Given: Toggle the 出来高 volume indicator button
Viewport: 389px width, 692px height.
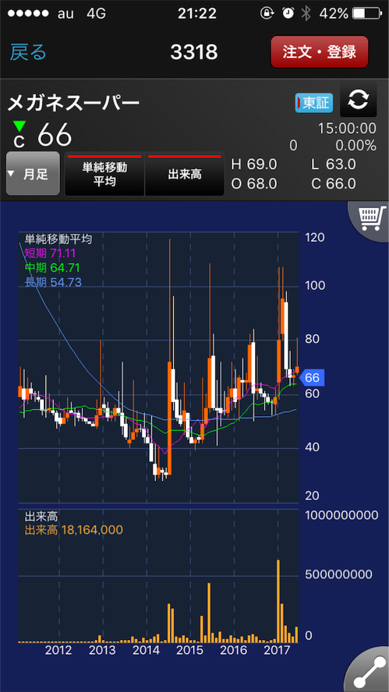Looking at the screenshot, I should tap(184, 174).
